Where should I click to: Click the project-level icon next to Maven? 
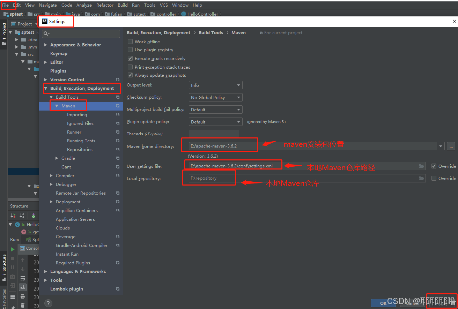click(x=118, y=106)
